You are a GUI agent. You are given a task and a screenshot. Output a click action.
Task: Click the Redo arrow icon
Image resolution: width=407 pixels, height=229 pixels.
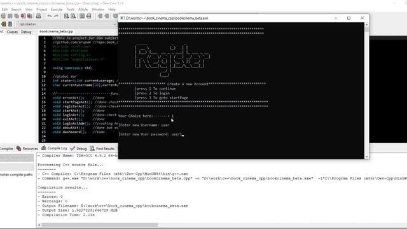point(56,16)
